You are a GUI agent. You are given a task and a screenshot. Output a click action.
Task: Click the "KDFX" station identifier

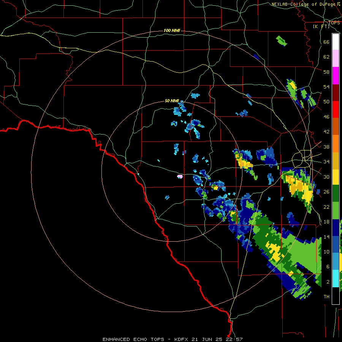coord(181,339)
